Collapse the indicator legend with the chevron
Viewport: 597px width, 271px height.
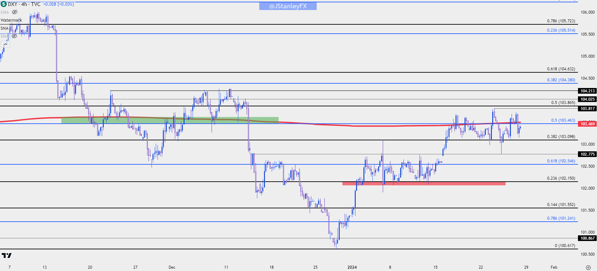[x=5, y=44]
